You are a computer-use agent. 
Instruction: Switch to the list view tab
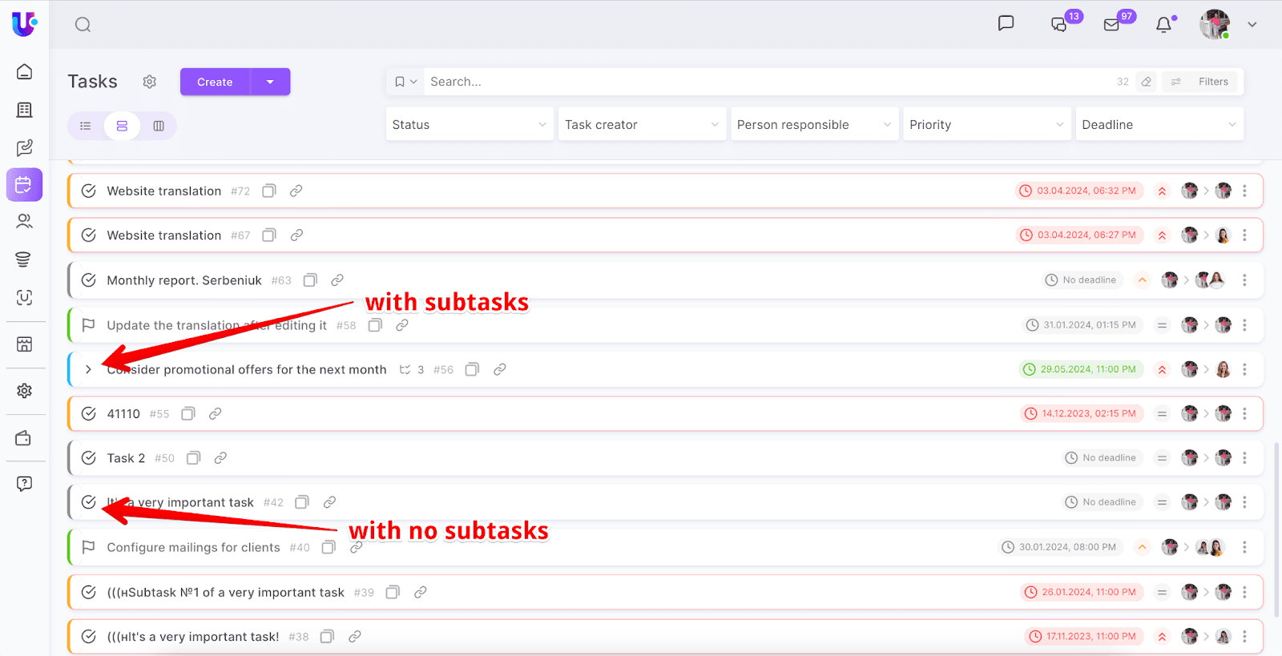coord(86,126)
